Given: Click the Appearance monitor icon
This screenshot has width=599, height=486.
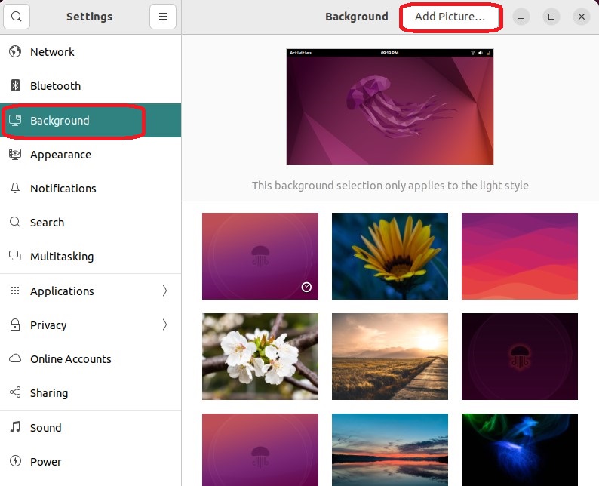Looking at the screenshot, I should 15,155.
